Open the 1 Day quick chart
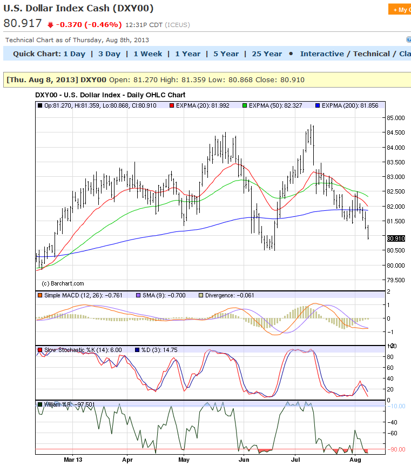411x465 pixels. (x=75, y=54)
